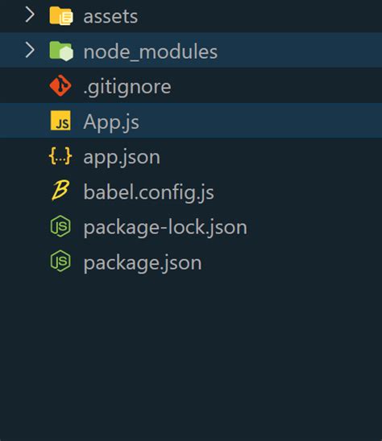382x441 pixels.
Task: Open the app.json file
Action: [122, 158]
